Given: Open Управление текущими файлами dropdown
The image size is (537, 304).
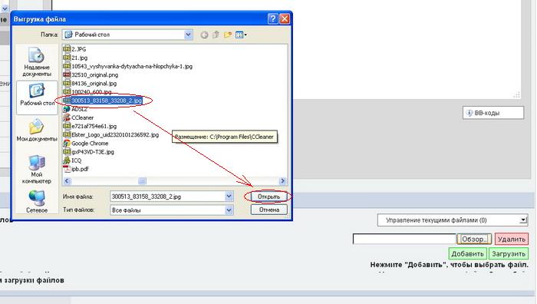Looking at the screenshot, I should tap(453, 220).
